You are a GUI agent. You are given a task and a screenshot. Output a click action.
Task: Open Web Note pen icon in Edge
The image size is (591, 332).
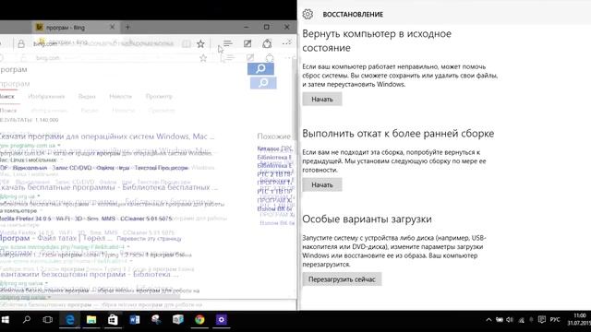[x=247, y=43]
